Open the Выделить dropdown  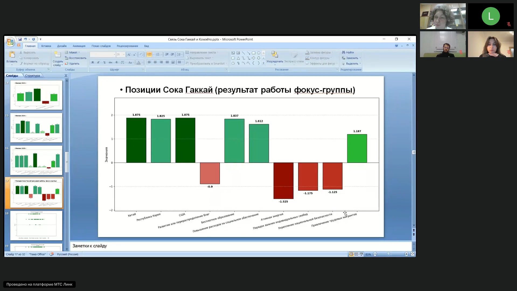(x=351, y=64)
